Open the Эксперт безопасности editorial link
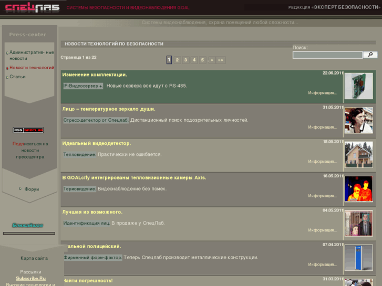Screen dimensions: 382x286 pos(334,7)
